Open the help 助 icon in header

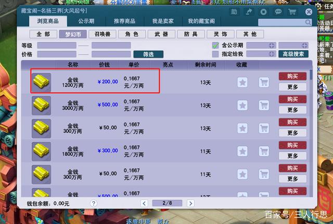pyautogui.click(x=234, y=11)
